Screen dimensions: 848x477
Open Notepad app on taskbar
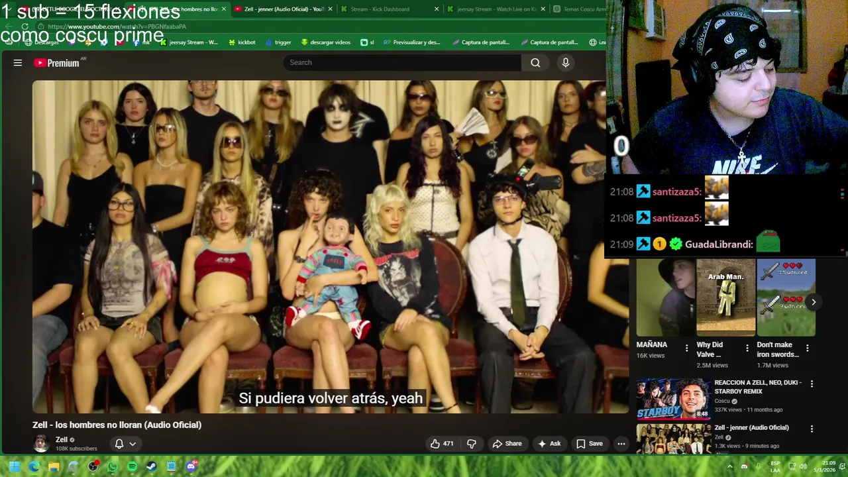[x=172, y=466]
